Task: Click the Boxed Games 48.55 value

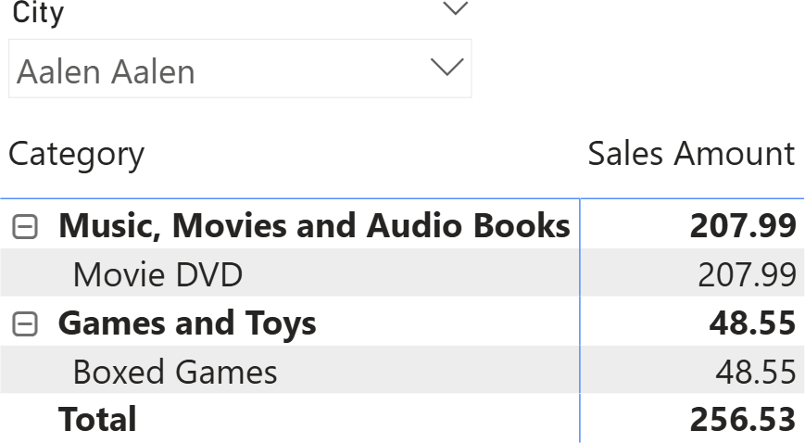Action: (x=756, y=372)
